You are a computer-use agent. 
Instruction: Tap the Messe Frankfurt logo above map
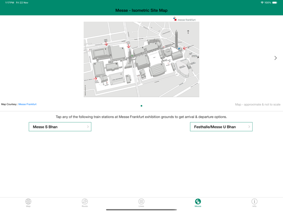[x=184, y=19]
